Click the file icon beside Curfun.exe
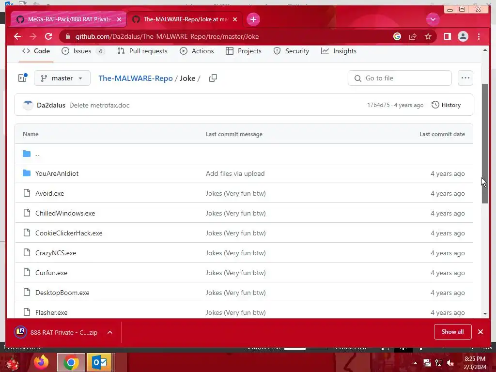 pos(27,272)
